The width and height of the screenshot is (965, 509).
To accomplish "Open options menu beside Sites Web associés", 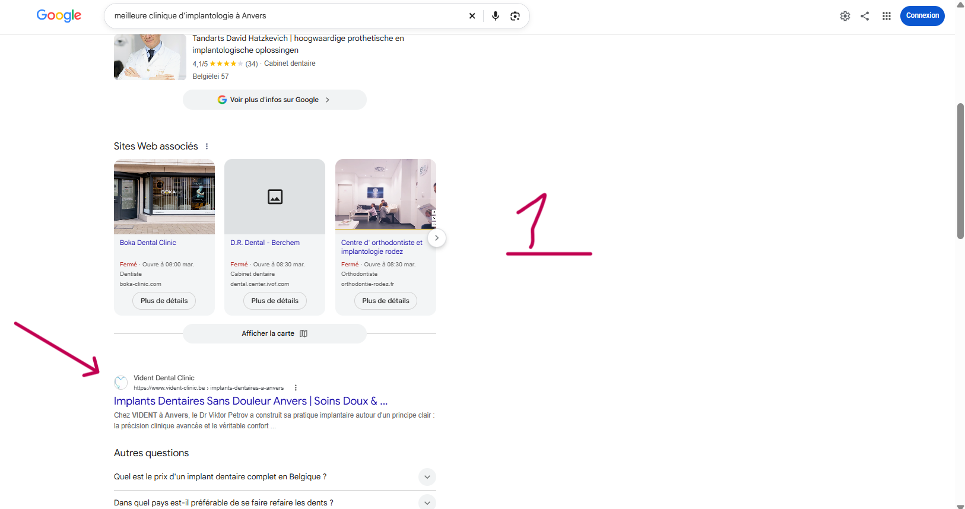I will pyautogui.click(x=207, y=147).
